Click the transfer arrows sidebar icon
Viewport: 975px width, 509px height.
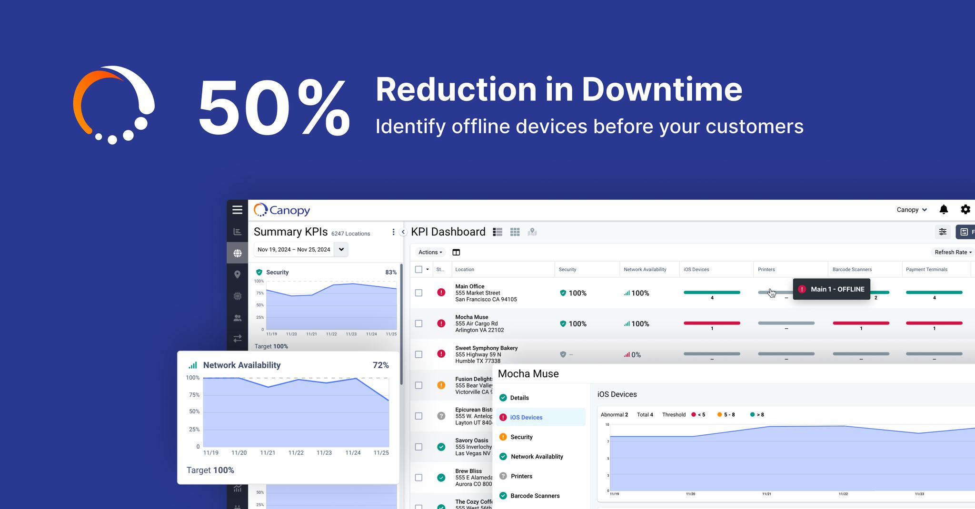point(237,338)
